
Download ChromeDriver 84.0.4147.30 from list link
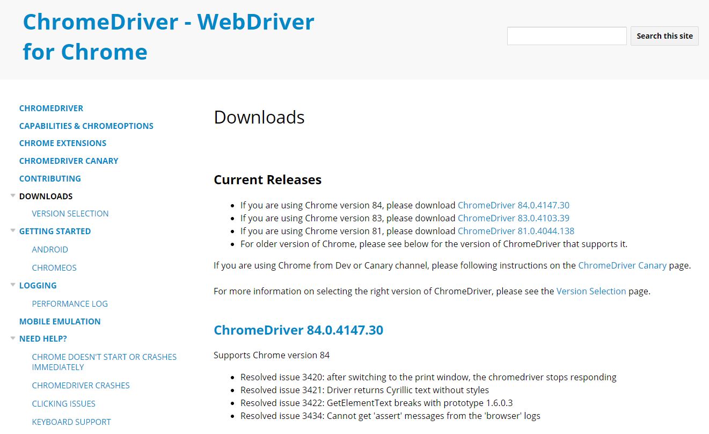(x=513, y=205)
